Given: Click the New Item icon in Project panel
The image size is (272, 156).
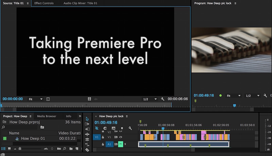Looking at the screenshot, I should pos(77,149).
